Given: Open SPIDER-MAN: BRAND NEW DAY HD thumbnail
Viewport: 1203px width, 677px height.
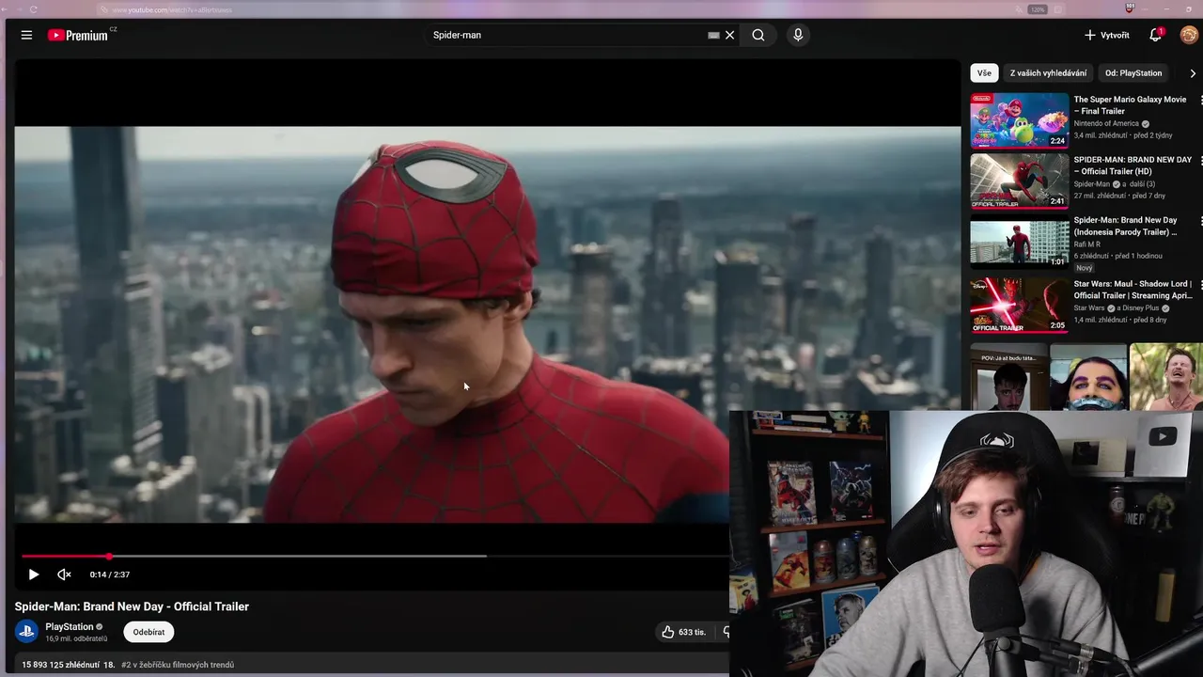Looking at the screenshot, I should tap(1019, 181).
